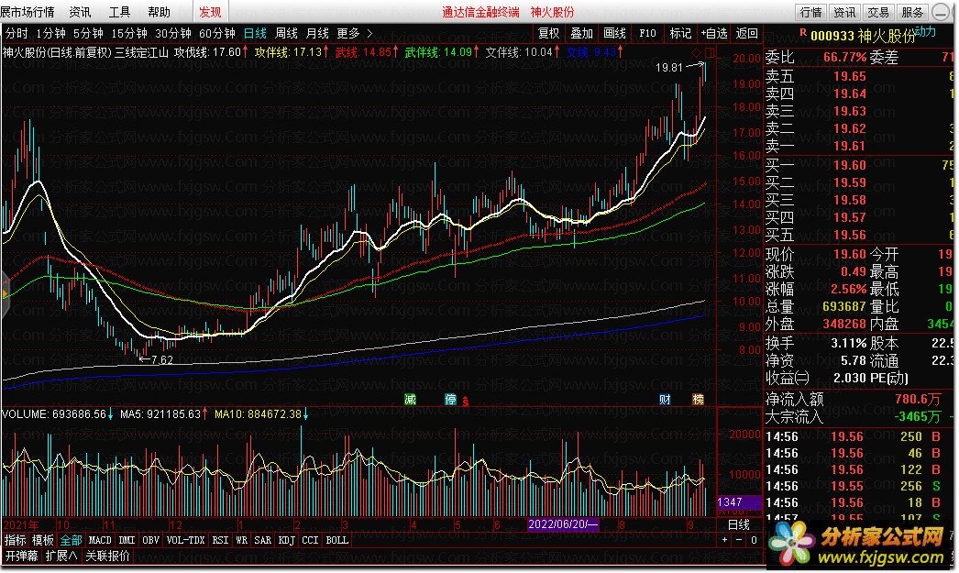Click the 买一 19.60 quote row
Screen dimensions: 959x573
[x=859, y=165]
